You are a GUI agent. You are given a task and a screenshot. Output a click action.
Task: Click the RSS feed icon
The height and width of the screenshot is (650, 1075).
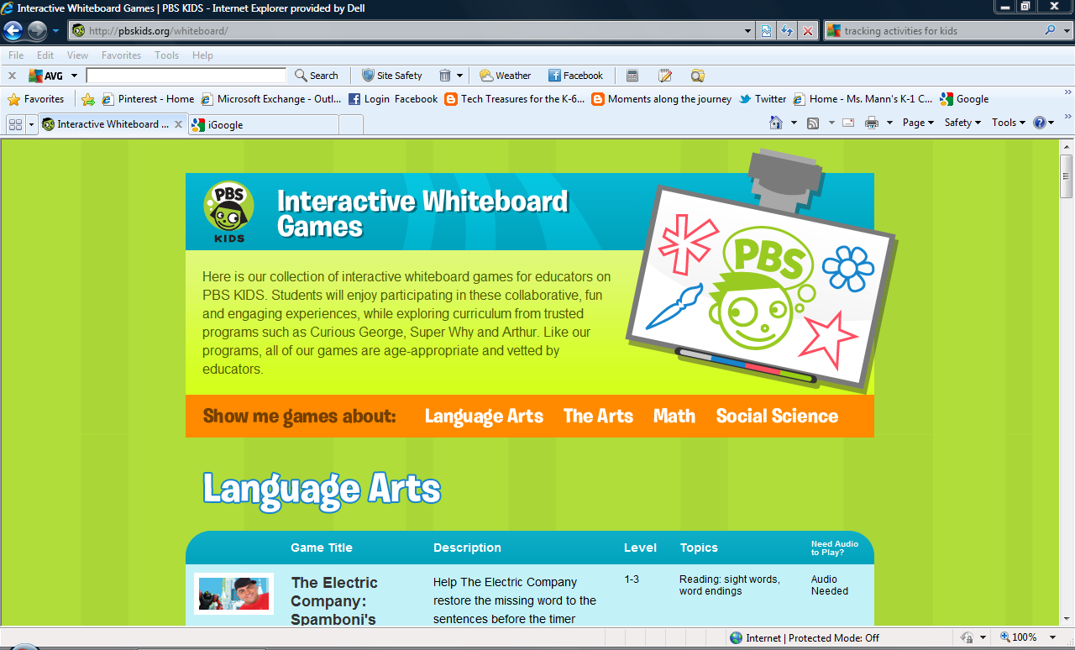point(813,122)
